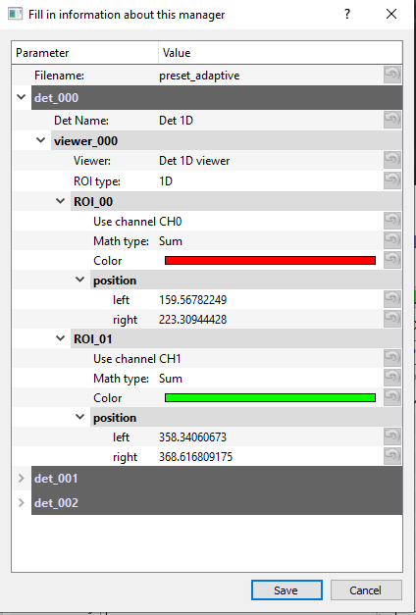
Task: Cancel the manager dialog
Action: 366,589
